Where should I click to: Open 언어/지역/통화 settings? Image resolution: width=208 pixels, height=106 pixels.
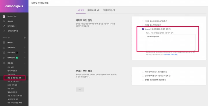coord(12,71)
